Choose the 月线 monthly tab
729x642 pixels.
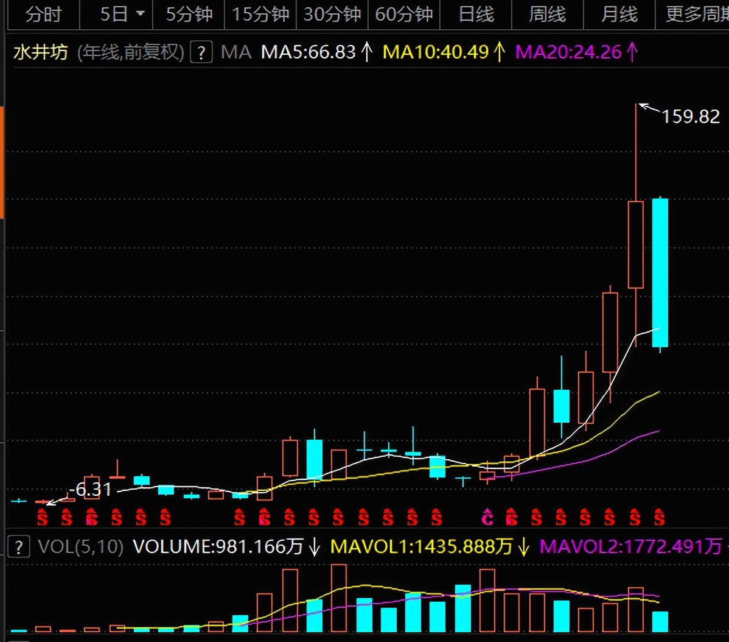click(619, 13)
